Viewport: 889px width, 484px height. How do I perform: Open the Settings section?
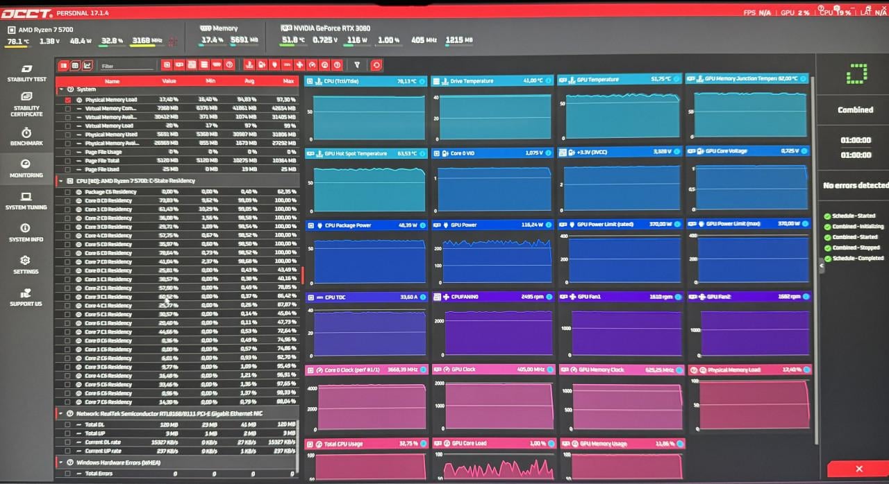pos(26,265)
